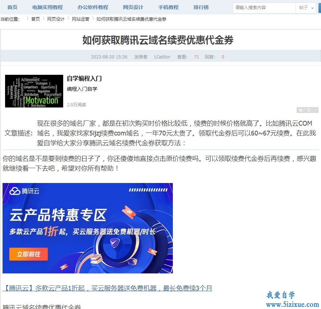321x309 pixels.
Task: Open author LCeditor profile link
Action: 162,57
